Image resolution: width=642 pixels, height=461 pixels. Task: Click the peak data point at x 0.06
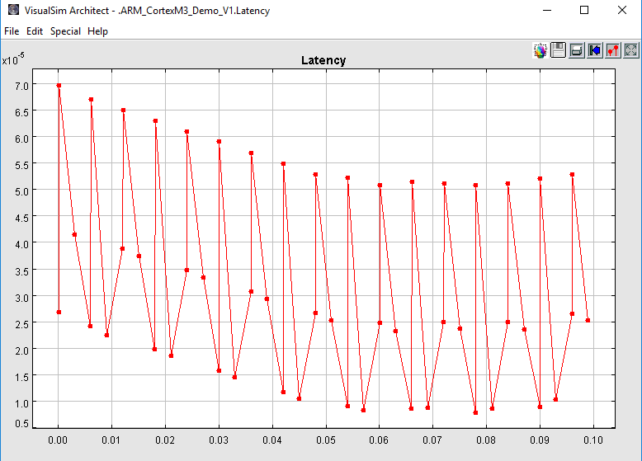coord(380,185)
